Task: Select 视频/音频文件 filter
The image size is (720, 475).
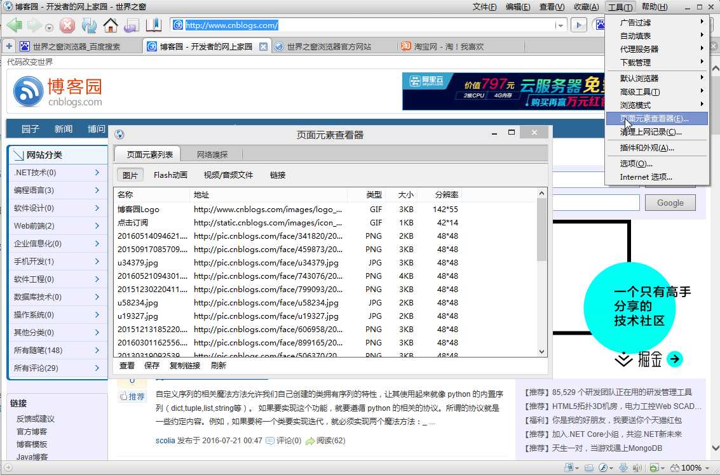Action: click(228, 175)
